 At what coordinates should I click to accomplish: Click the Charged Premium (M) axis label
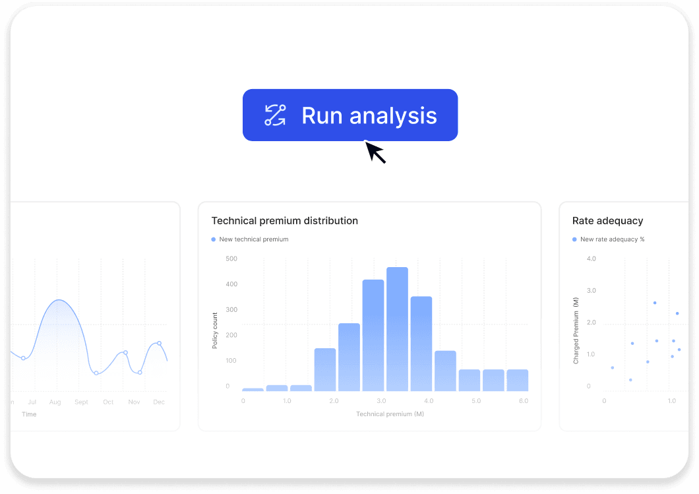tap(576, 330)
